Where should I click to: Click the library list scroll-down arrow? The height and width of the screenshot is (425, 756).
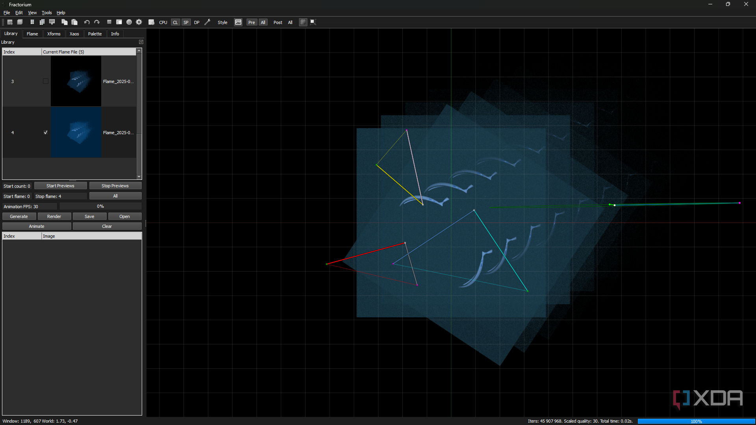[x=139, y=177]
